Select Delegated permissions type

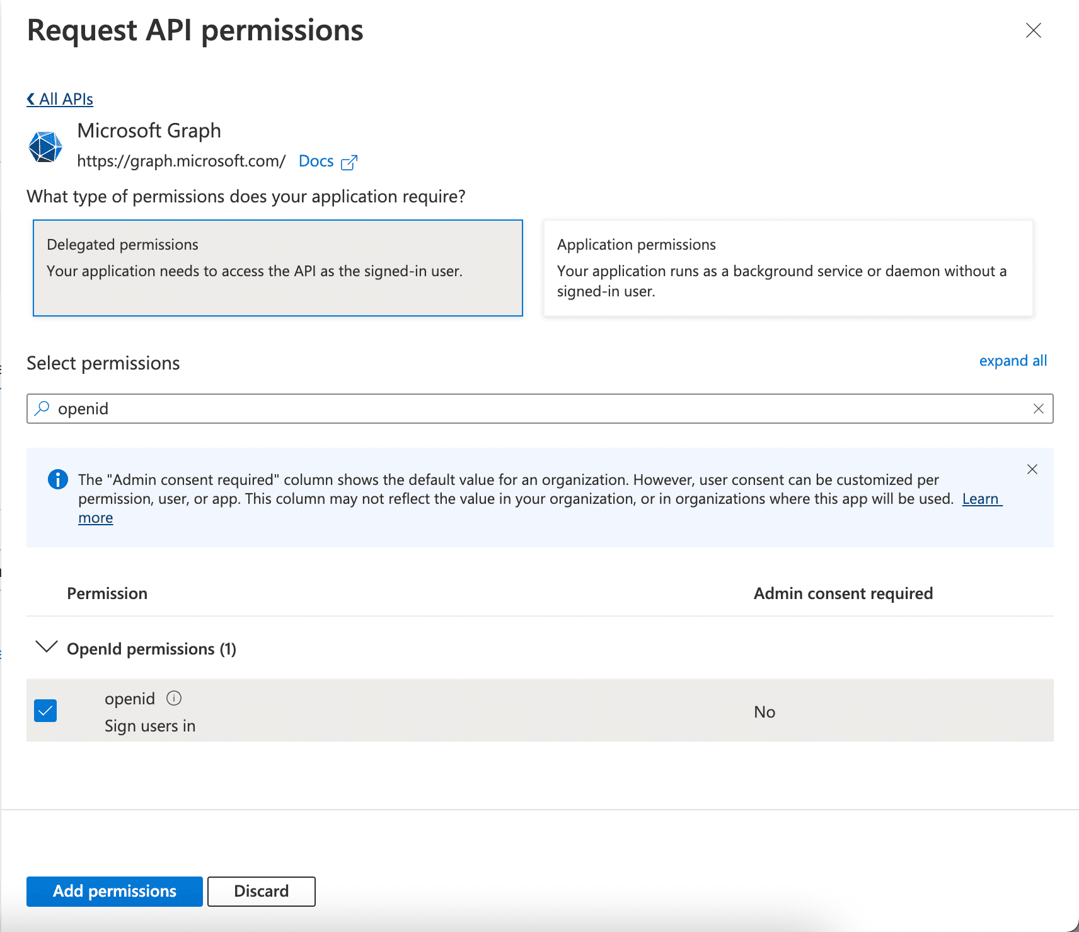point(277,267)
